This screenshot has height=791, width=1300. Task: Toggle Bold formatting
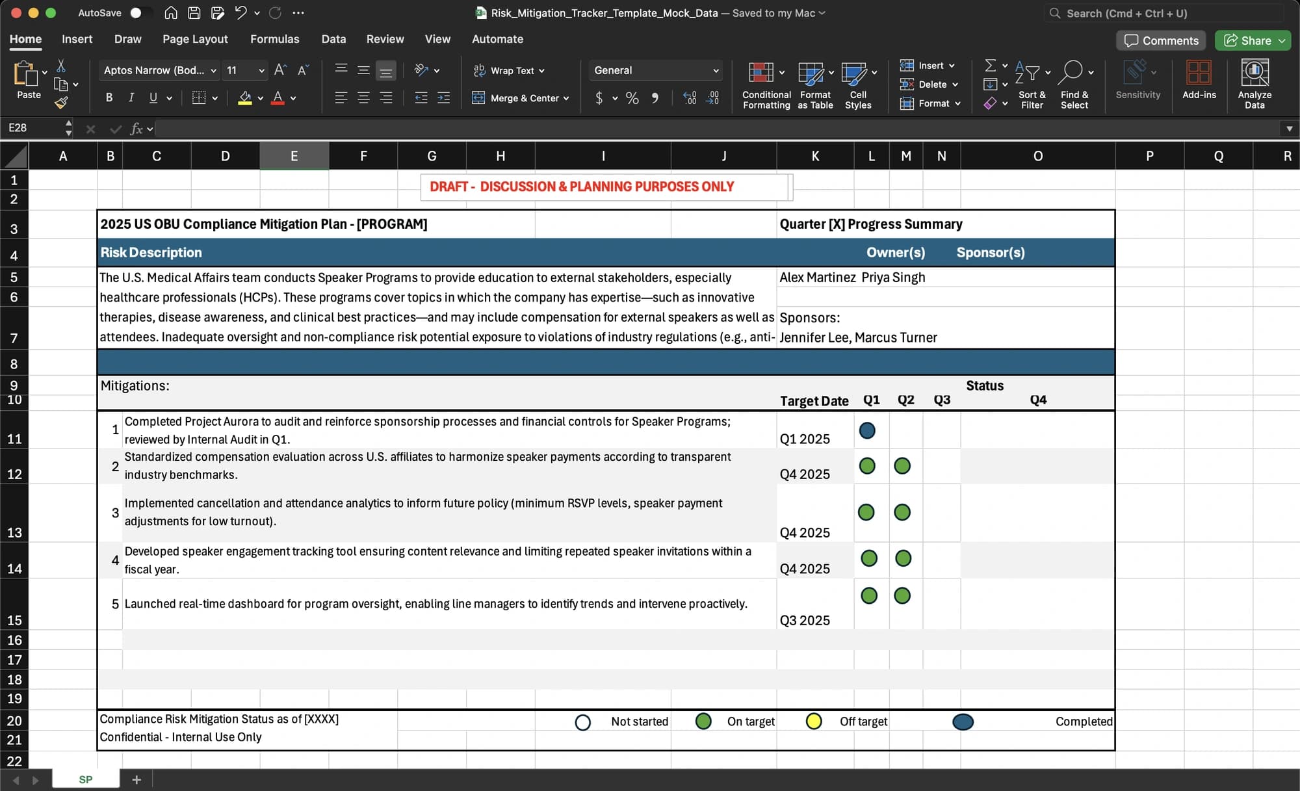pos(109,97)
